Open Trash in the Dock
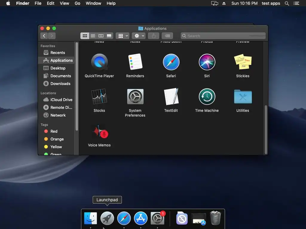Screen dimensions: 306x229 click(215, 218)
